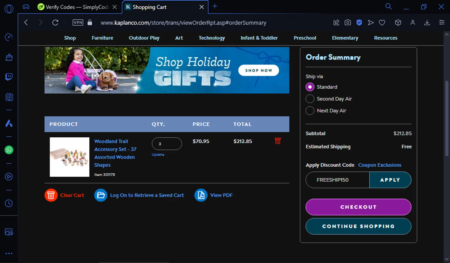Screen dimensions: 450x263
Task: Open a new tab with plus button
Action: tap(215, 6)
